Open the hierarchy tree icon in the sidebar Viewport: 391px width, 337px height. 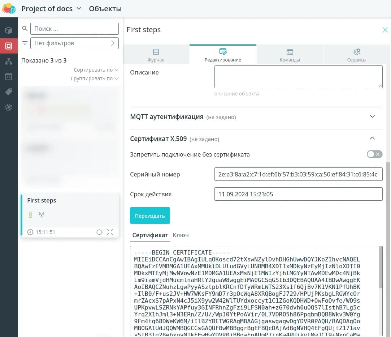(9, 61)
